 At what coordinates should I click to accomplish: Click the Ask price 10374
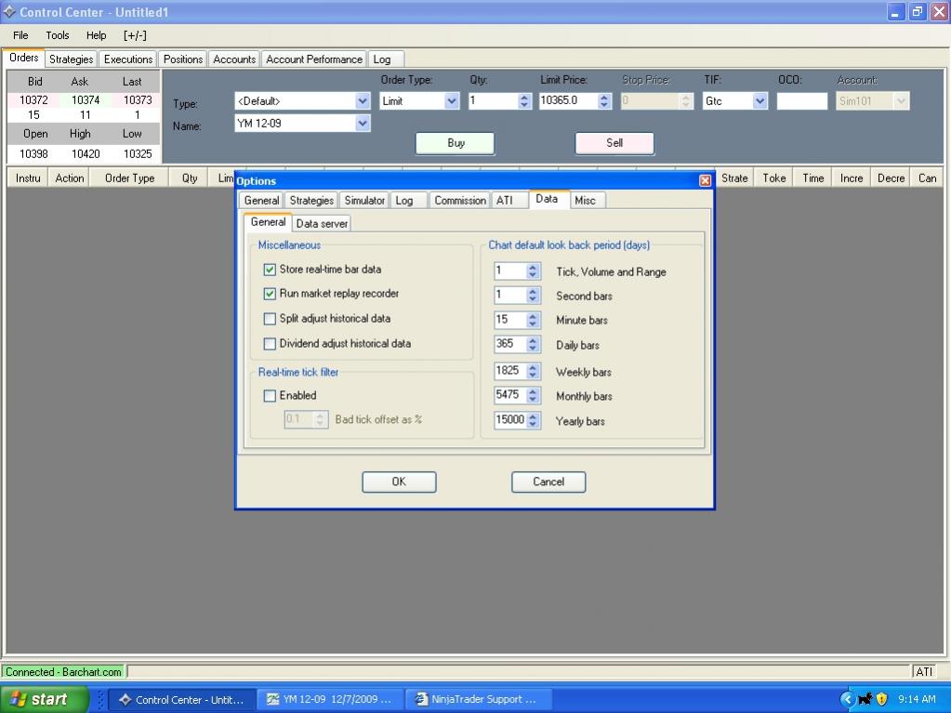click(86, 100)
